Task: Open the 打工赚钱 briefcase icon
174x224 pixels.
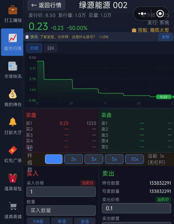Action: [13, 10]
